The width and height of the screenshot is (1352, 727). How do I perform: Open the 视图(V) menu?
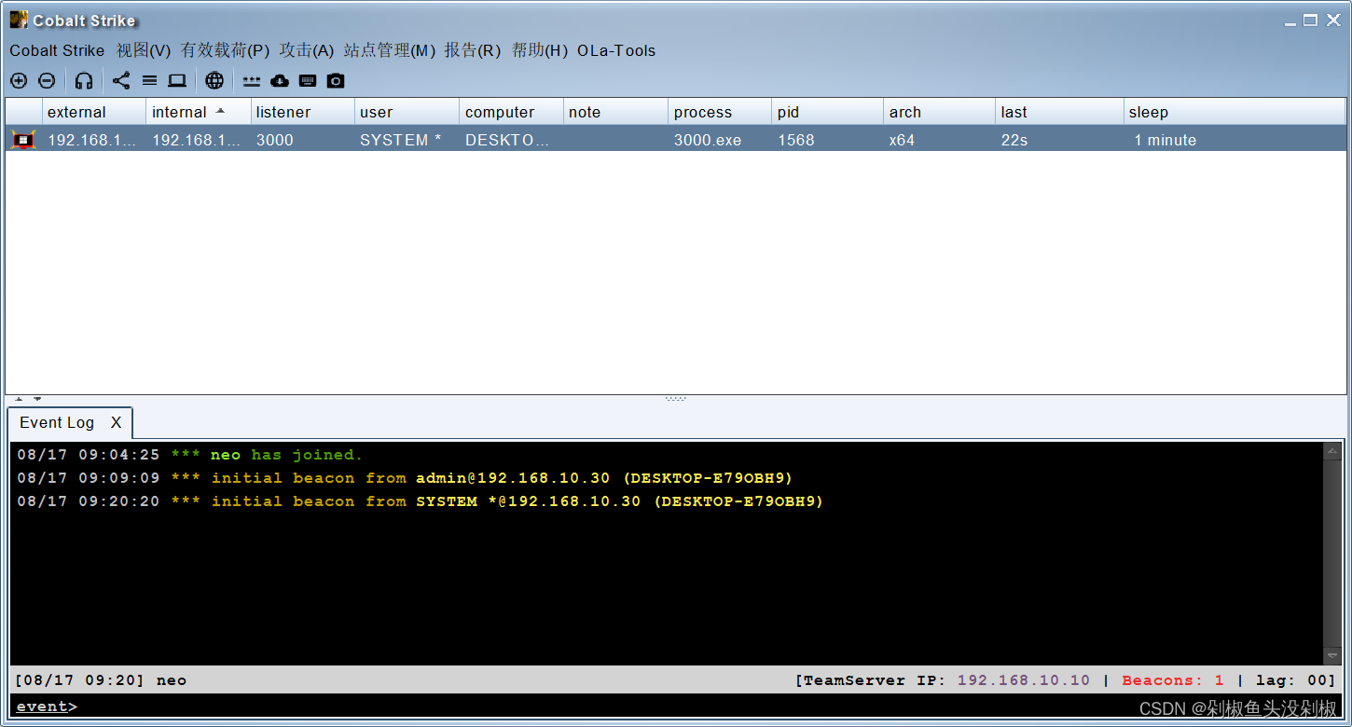pos(144,50)
